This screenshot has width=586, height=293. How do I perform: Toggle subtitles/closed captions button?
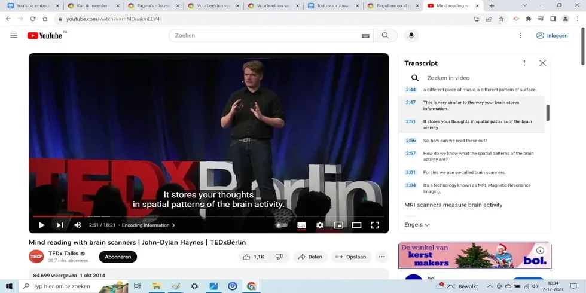[x=301, y=225]
